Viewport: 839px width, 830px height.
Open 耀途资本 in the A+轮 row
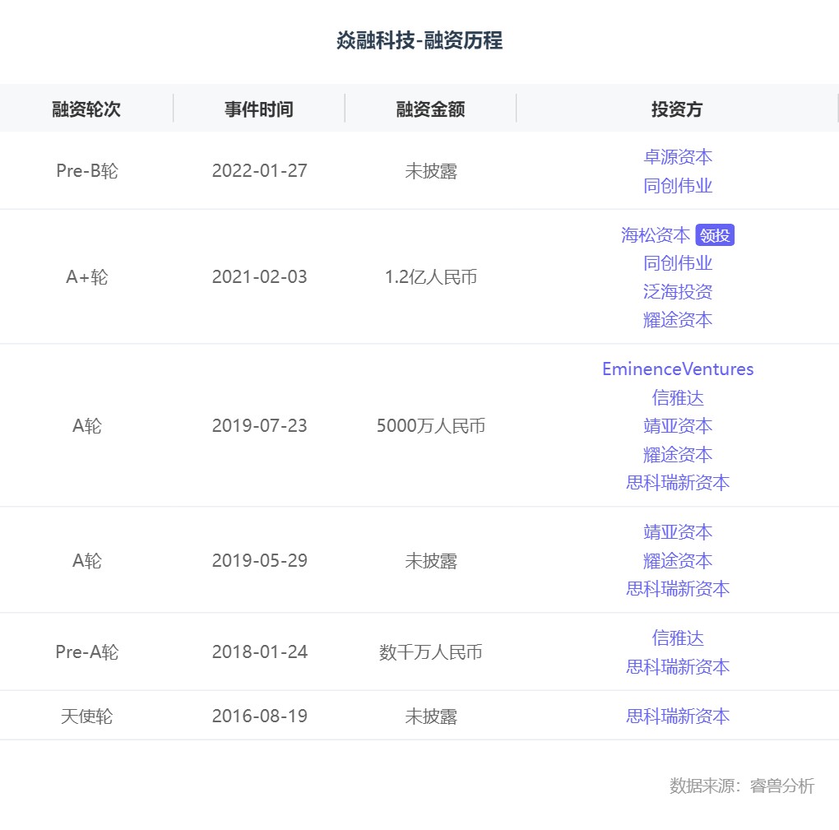(x=677, y=320)
